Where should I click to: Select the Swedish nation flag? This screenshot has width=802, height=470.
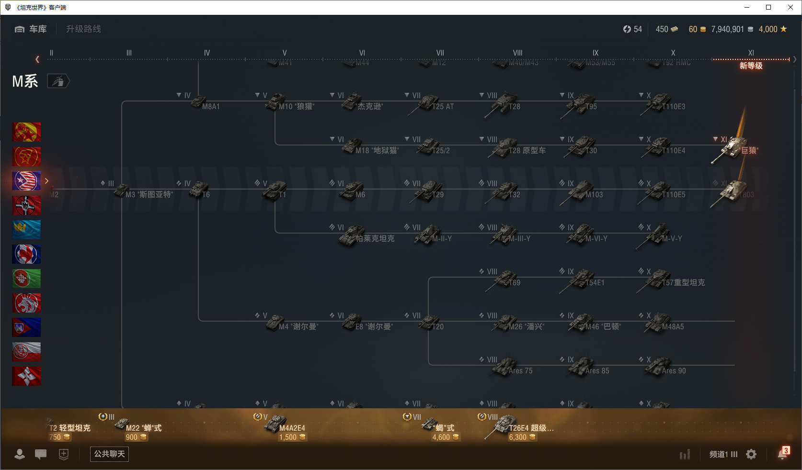pos(26,230)
